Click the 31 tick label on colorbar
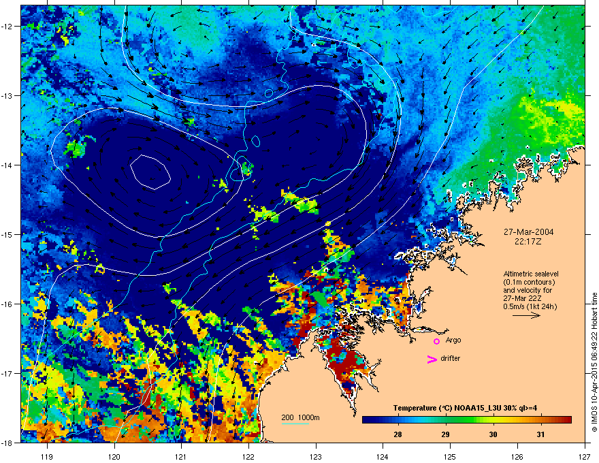Screen dimensions: 599x463 click(540, 434)
